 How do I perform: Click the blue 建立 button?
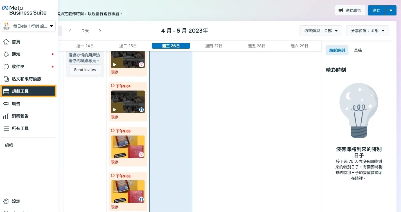tap(376, 10)
